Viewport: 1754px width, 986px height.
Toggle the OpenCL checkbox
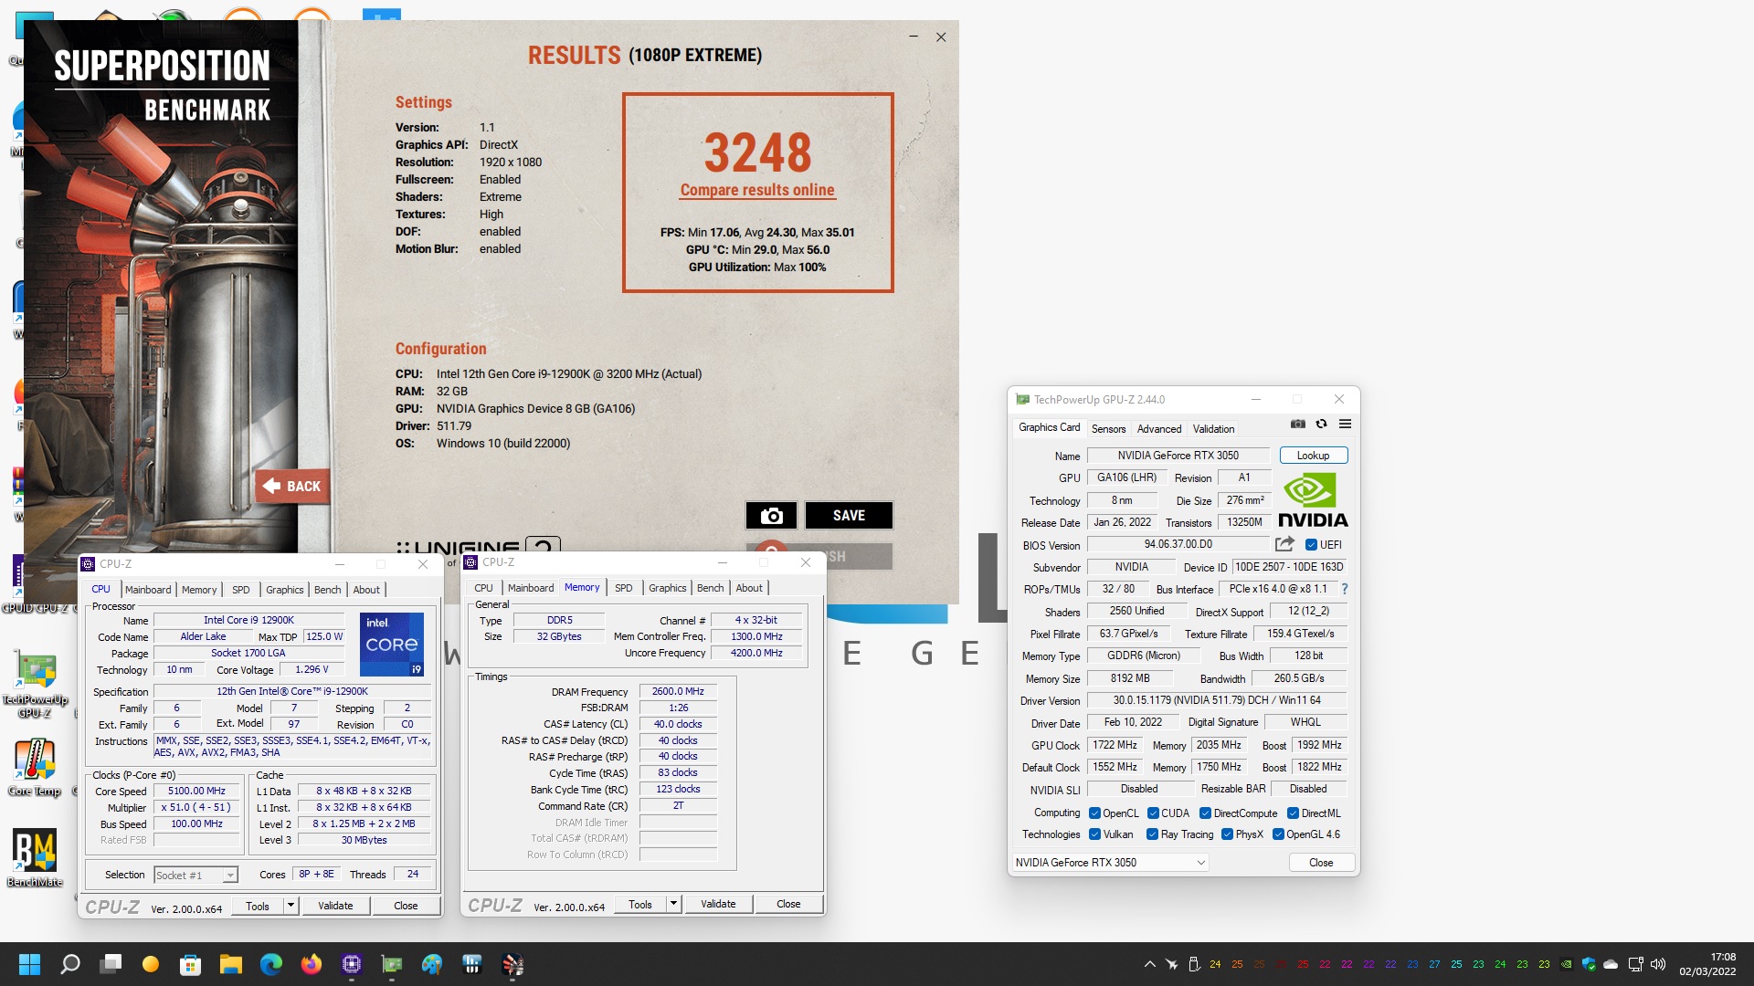[x=1094, y=813]
